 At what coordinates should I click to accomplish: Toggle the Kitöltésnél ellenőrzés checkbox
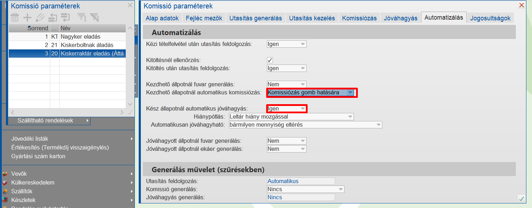click(x=270, y=60)
